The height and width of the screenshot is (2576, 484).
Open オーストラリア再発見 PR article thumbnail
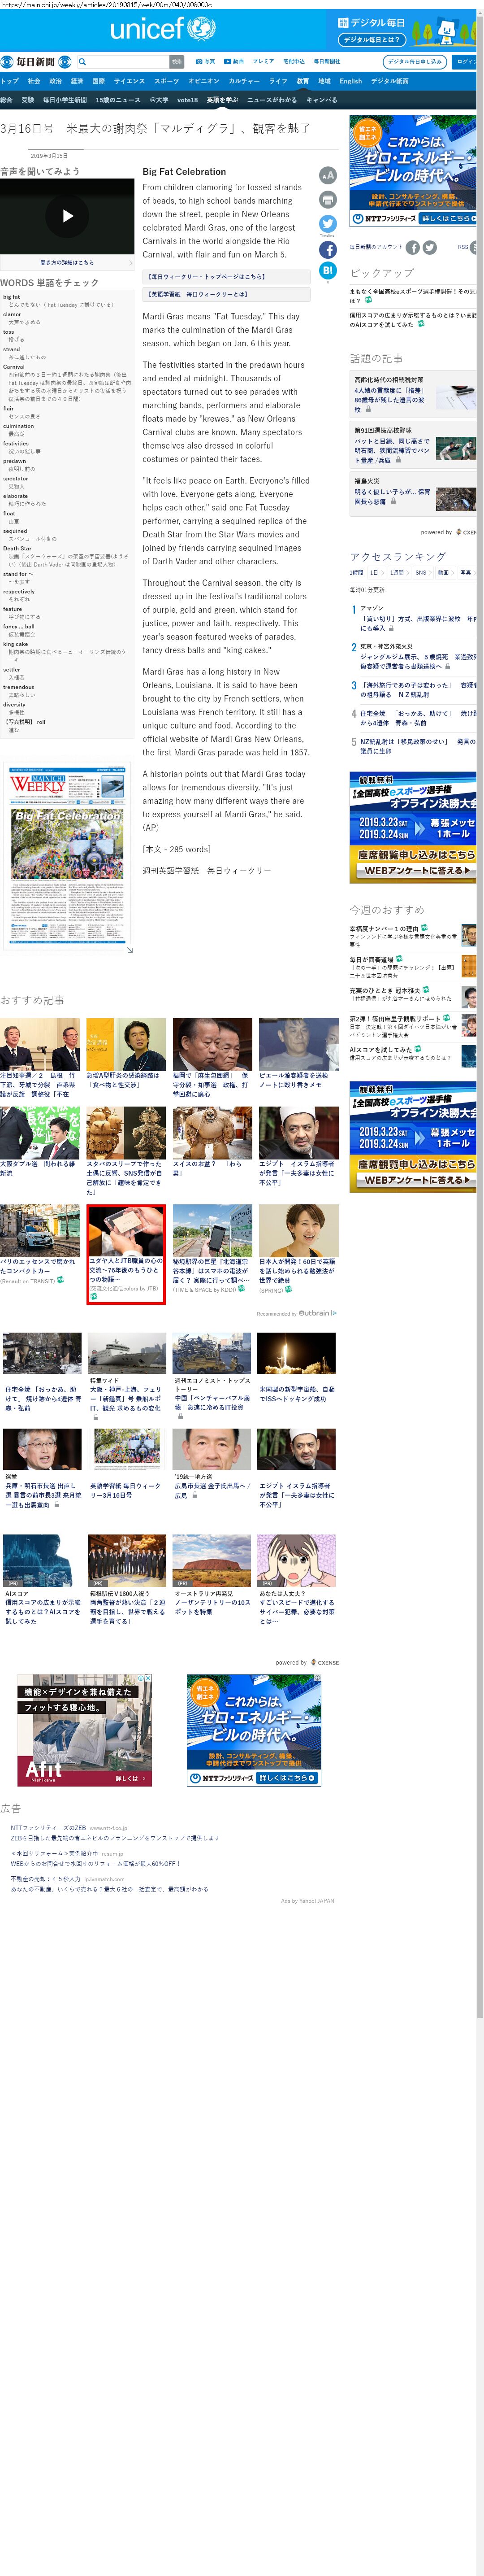[x=211, y=1559]
